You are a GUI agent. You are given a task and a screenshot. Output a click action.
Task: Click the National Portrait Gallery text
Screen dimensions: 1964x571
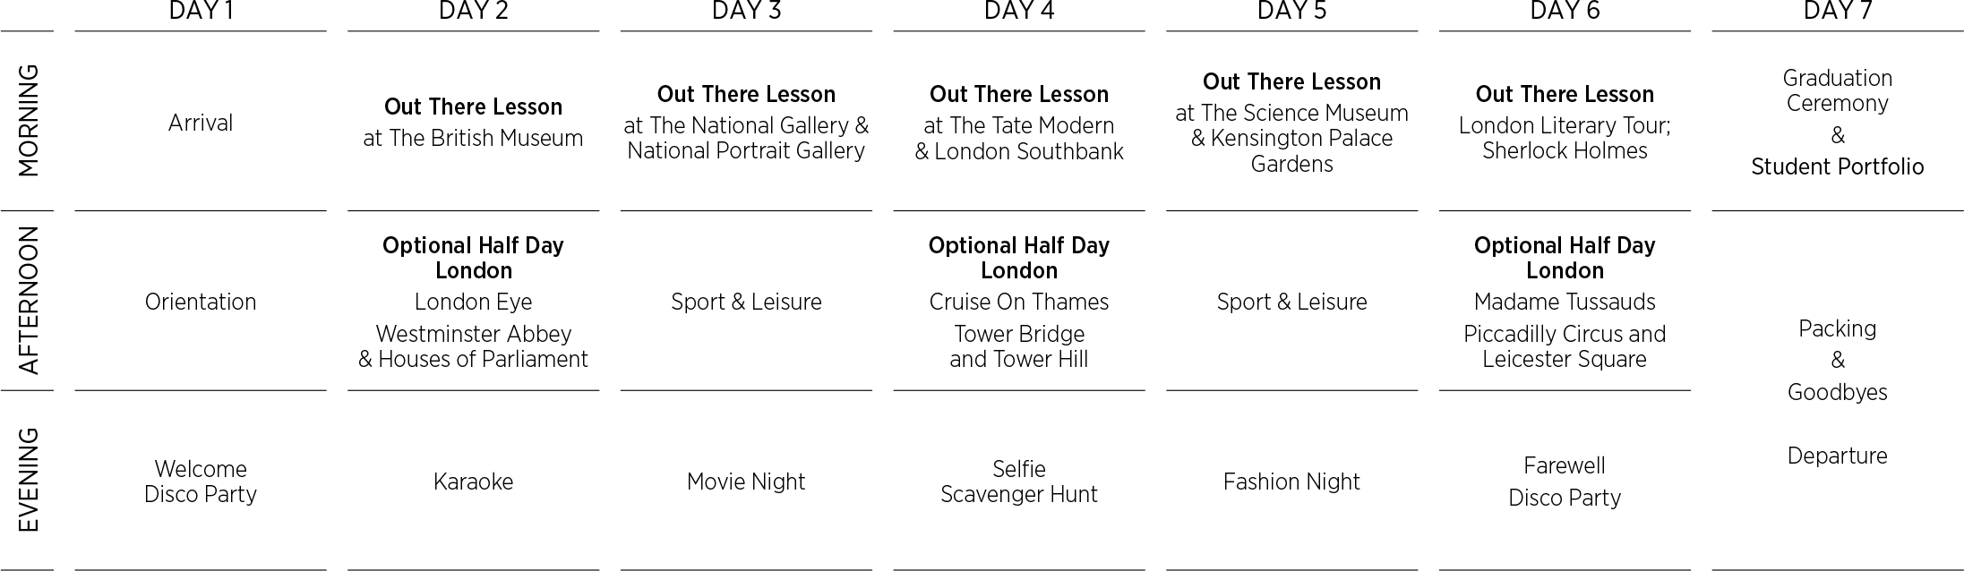click(x=746, y=151)
